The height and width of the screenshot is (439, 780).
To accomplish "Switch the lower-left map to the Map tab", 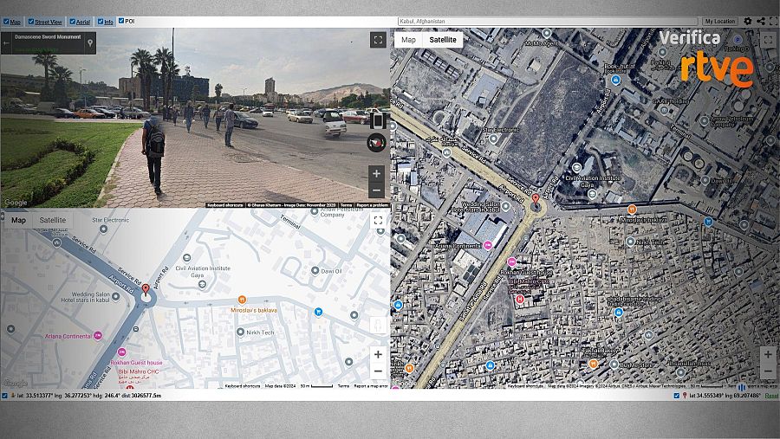I will point(18,220).
